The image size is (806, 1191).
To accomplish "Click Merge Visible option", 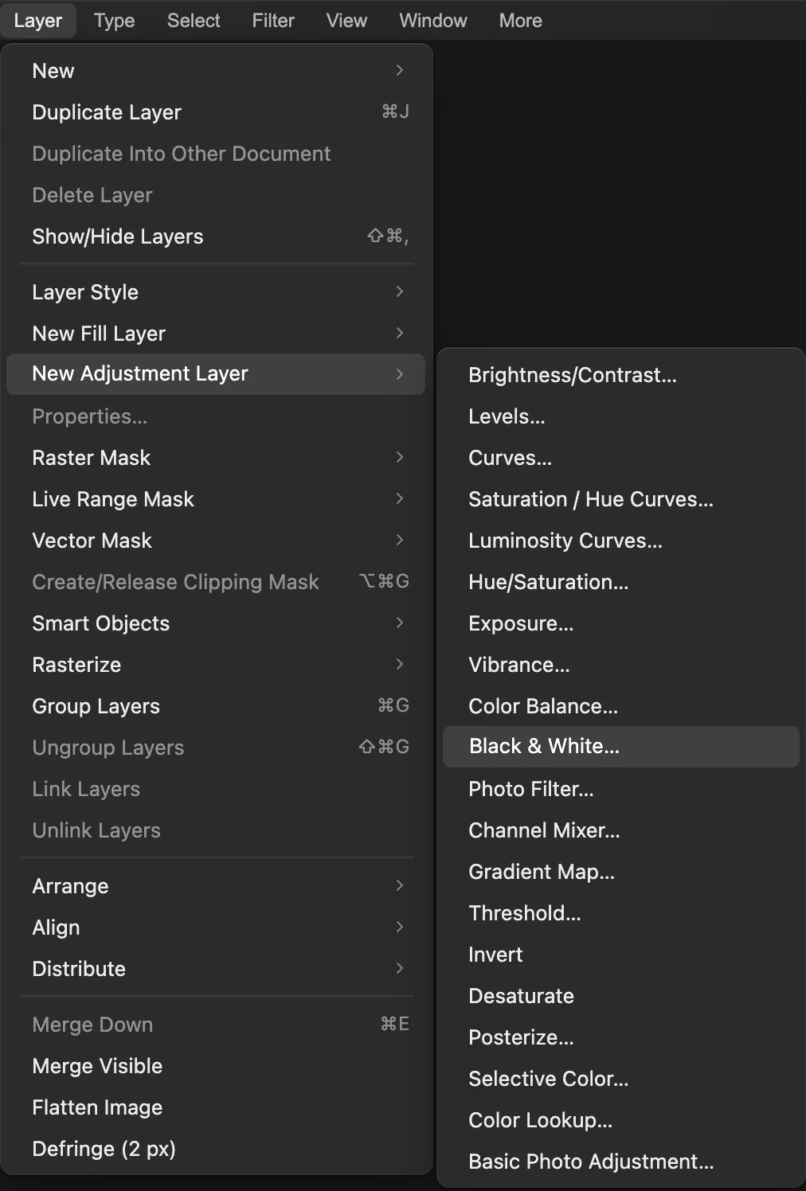I will coord(216,1066).
